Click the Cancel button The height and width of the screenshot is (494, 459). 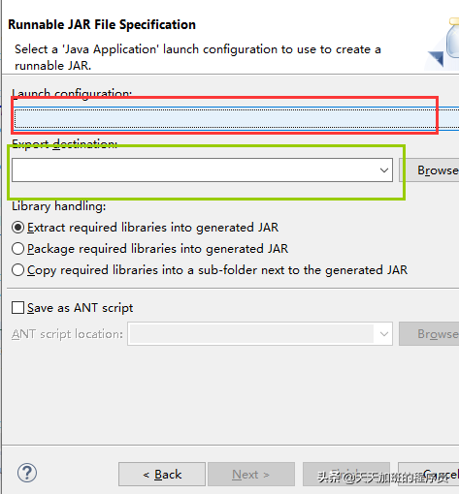tap(429, 475)
